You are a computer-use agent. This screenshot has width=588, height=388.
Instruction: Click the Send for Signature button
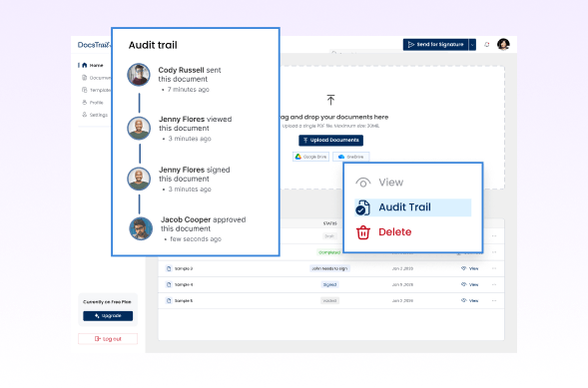click(435, 45)
